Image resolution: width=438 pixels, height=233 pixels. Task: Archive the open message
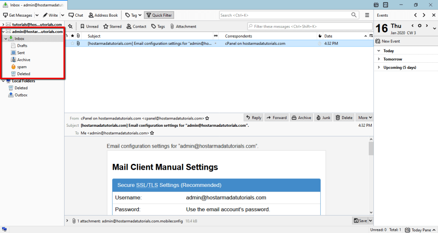pyautogui.click(x=302, y=118)
